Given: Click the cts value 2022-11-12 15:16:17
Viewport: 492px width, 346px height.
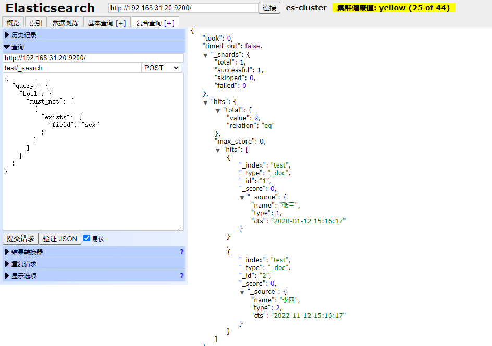Looking at the screenshot, I should tap(308, 315).
